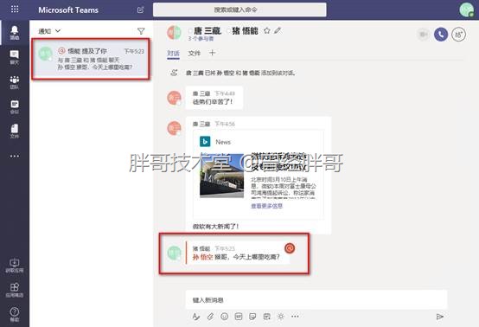The width and height of the screenshot is (479, 327).
Task: Favorite this chat with star icon
Action: 266,30
